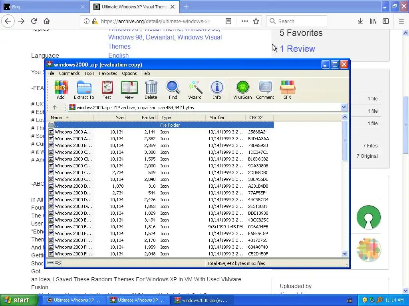Screen dimensions: 409x306
Task: Click the page scrollbar down arrow in Firefox
Action: click(405, 290)
